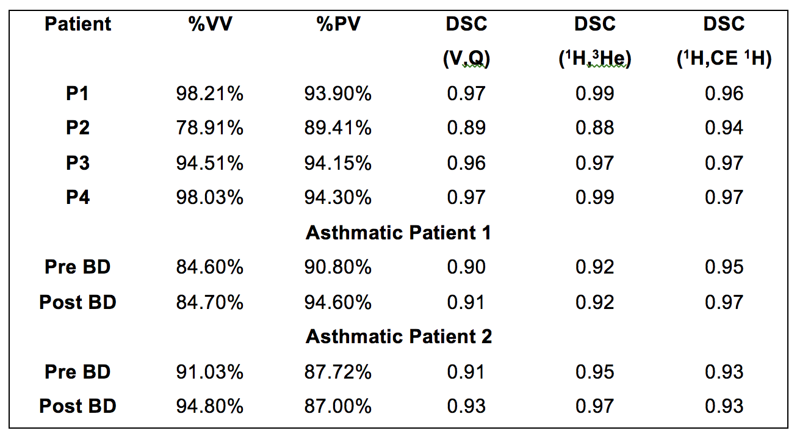Select the 91.03% value cell
Image resolution: width=797 pixels, height=436 pixels.
pos(209,372)
